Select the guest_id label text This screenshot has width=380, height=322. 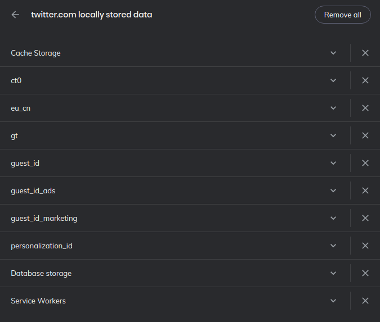click(x=25, y=164)
